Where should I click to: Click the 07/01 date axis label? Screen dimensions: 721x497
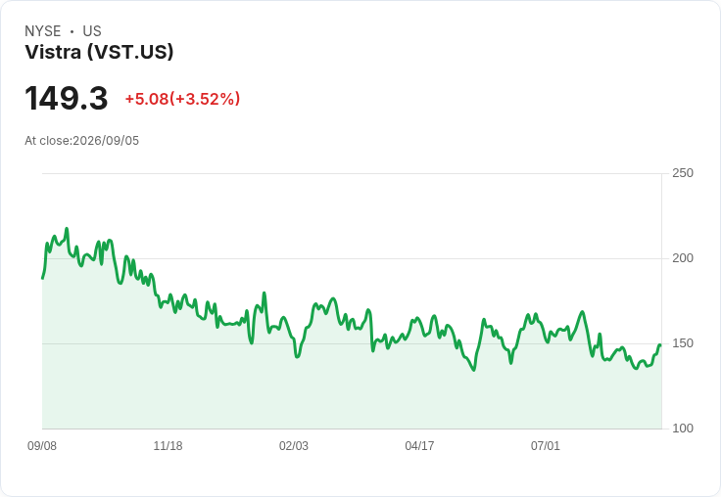[x=546, y=446]
